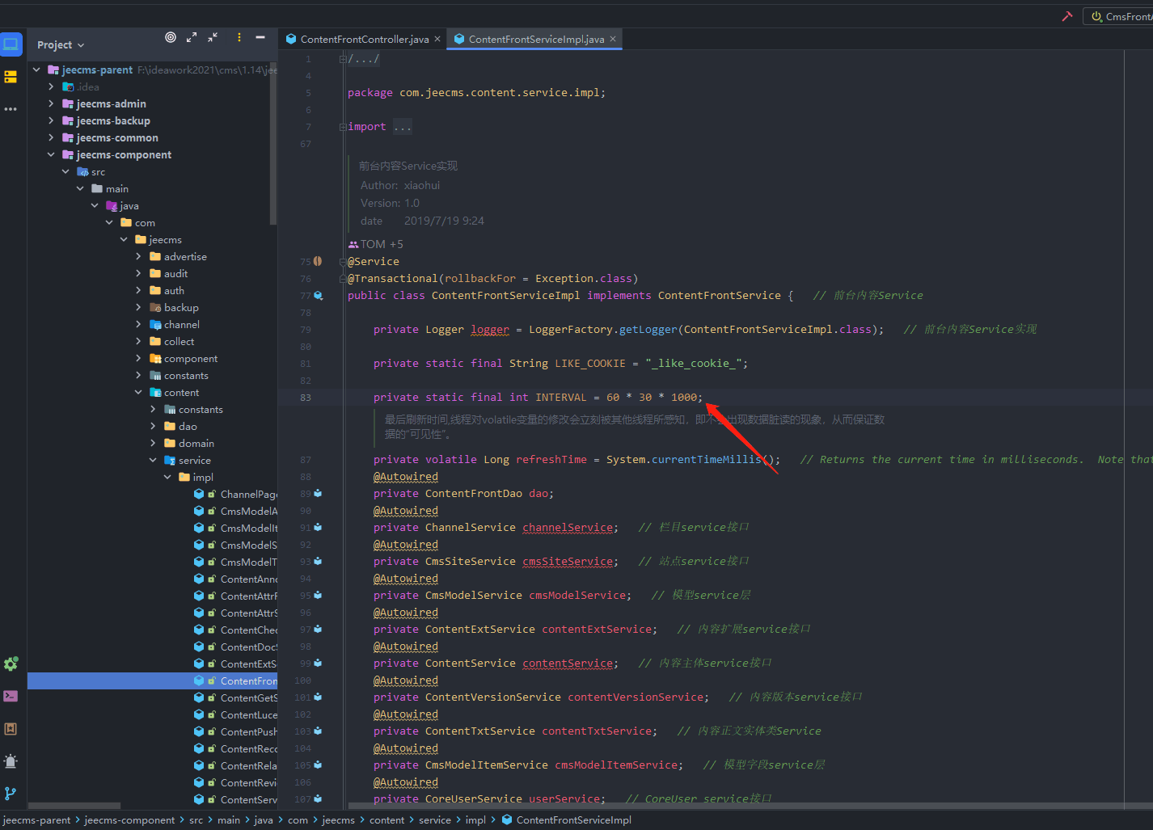Switch to ContentFrontController.java tab

click(364, 39)
